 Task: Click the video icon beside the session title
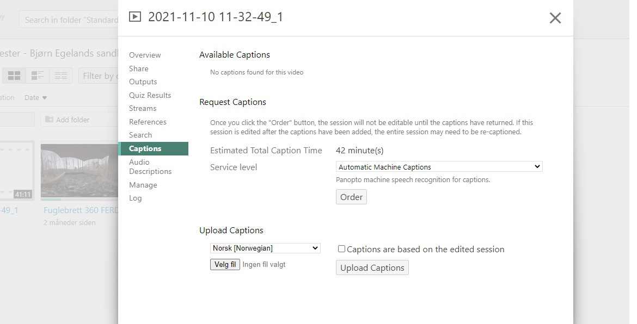click(x=135, y=17)
